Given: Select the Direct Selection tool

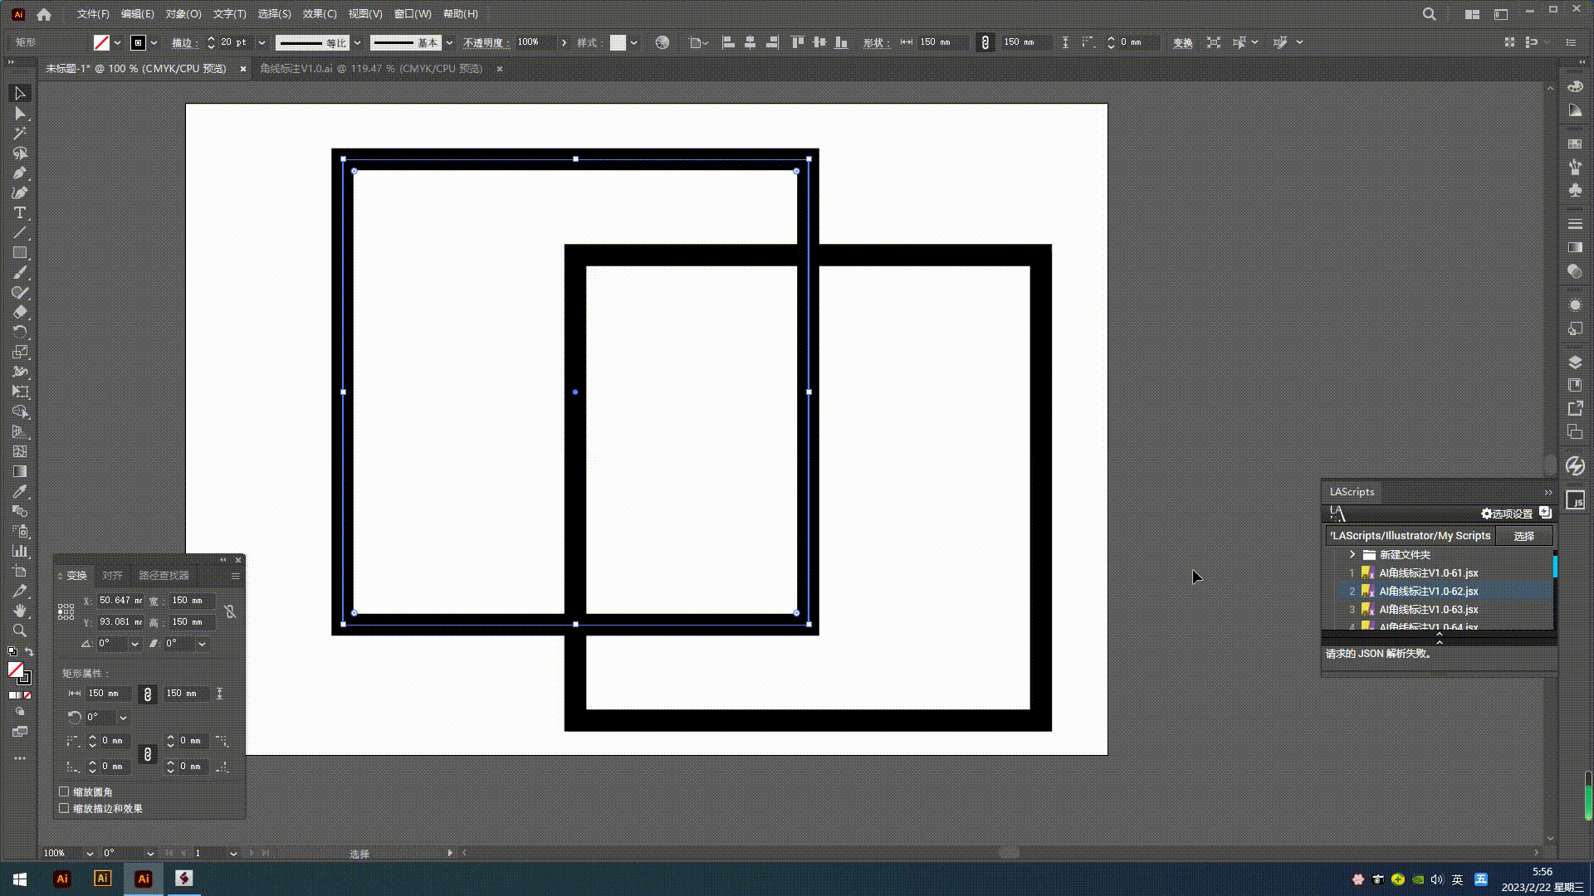Looking at the screenshot, I should coord(20,114).
